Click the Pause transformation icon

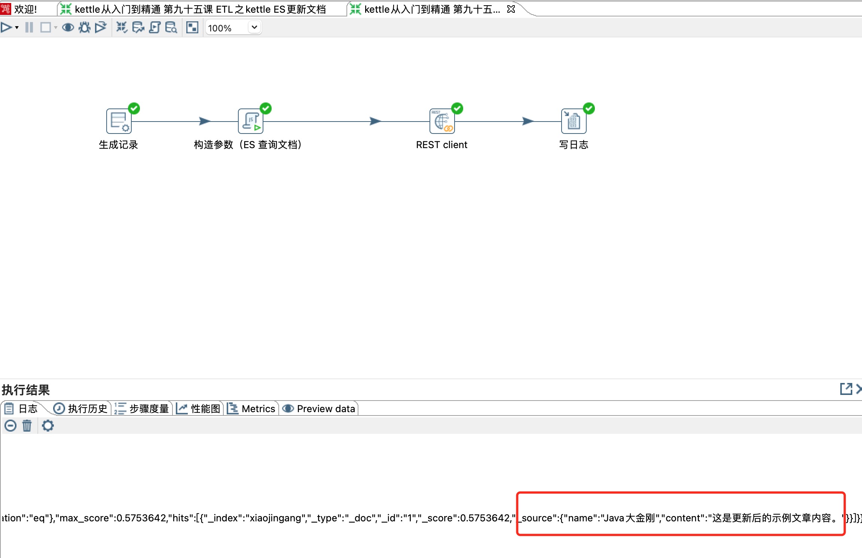click(x=29, y=28)
